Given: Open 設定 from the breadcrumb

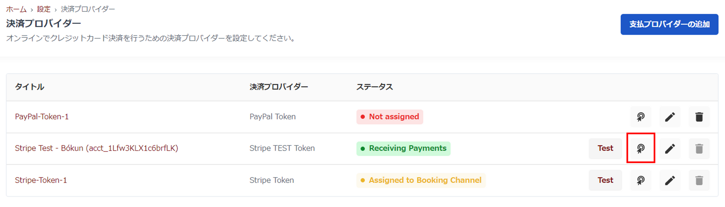Looking at the screenshot, I should [x=43, y=9].
